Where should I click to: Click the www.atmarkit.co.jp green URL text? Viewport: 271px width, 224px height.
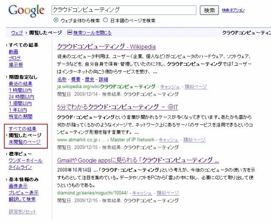[x=105, y=140]
